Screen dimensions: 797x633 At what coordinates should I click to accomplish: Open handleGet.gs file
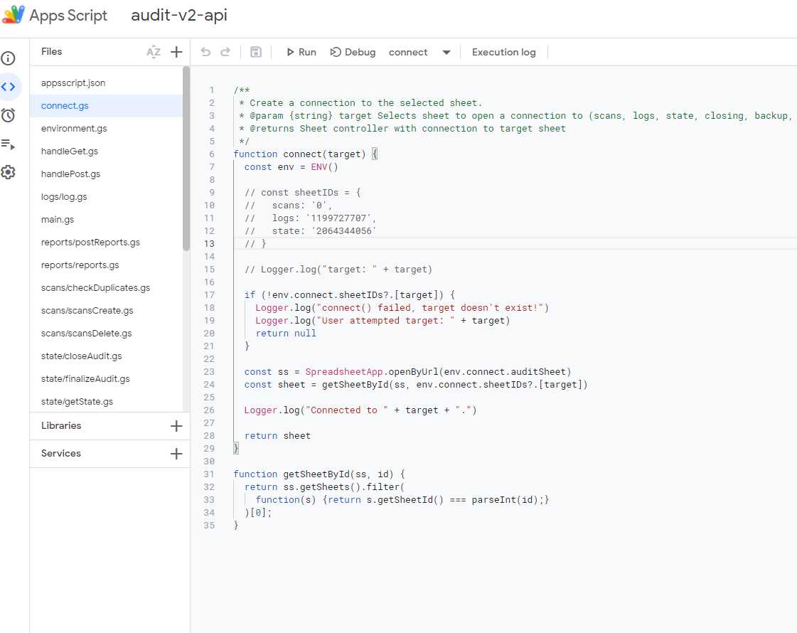(x=70, y=151)
